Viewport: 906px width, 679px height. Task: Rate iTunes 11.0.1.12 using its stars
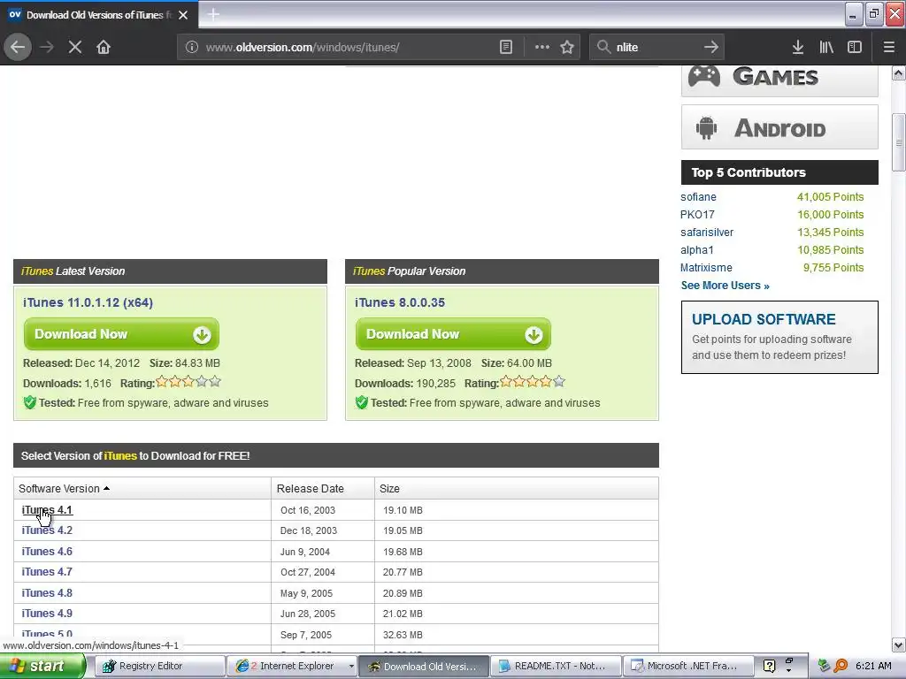pyautogui.click(x=188, y=382)
